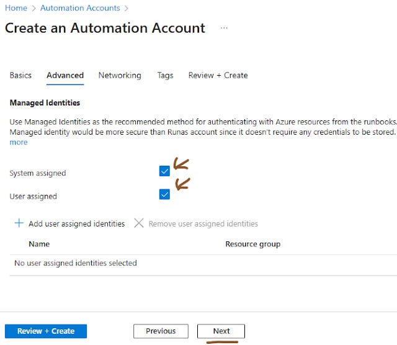Viewport: 397px width, 345px height.
Task: Proceed with the Next button
Action: [x=221, y=331]
